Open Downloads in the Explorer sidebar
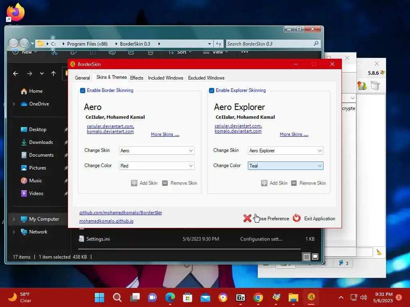 pyautogui.click(x=41, y=142)
